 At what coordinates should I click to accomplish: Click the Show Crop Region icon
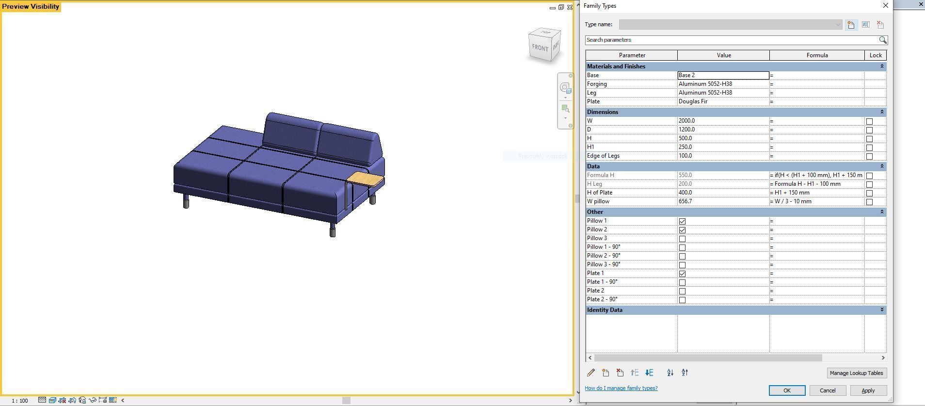click(x=72, y=400)
